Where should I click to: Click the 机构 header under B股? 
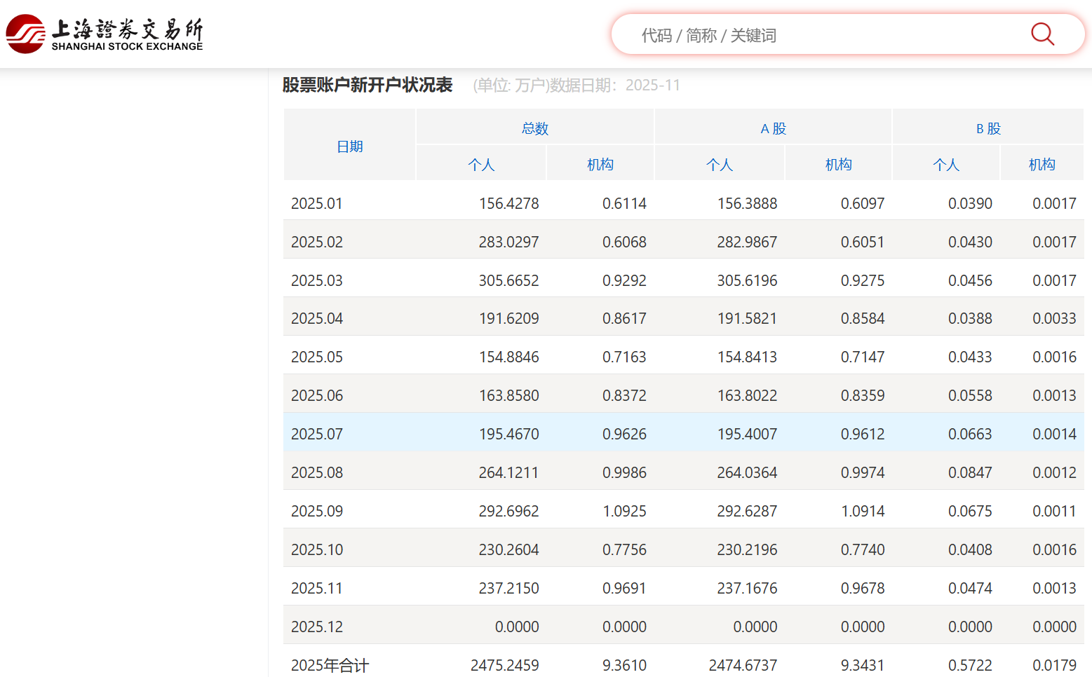click(1042, 165)
